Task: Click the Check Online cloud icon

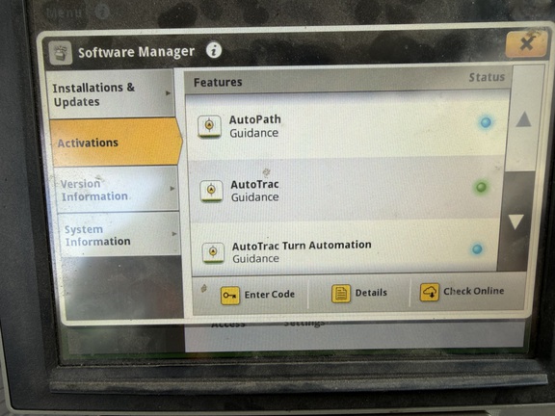Action: pyautogui.click(x=430, y=292)
